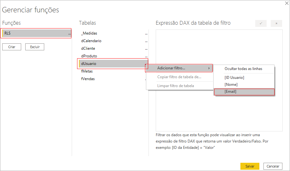
Task: Select the fVendas table
Action: (88, 79)
